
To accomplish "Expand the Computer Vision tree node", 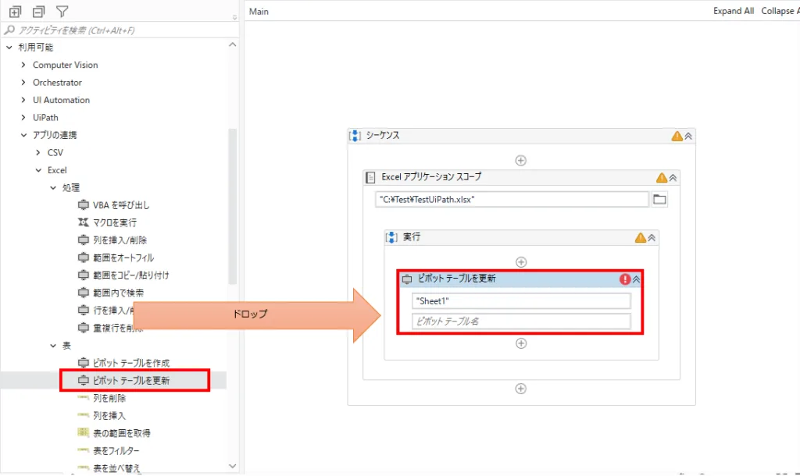I will click(x=23, y=65).
